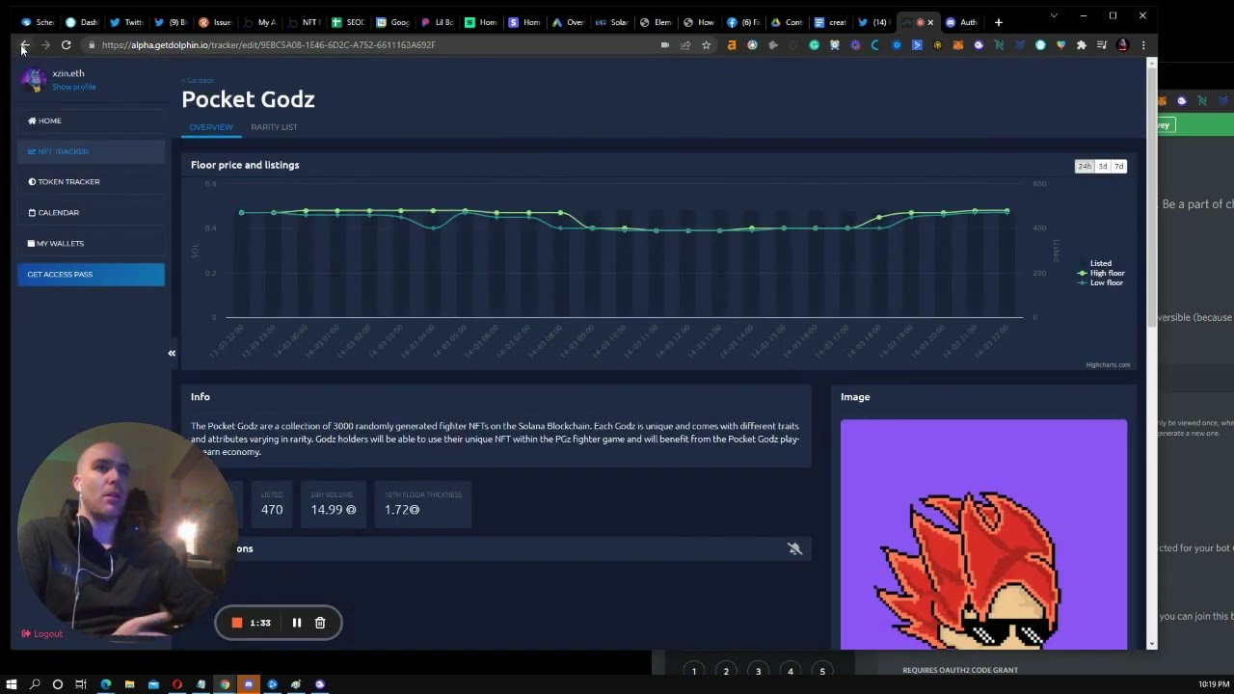
Task: Open Chrome from the taskbar
Action: pyautogui.click(x=225, y=684)
